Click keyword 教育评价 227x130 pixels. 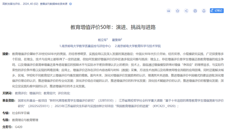(21, 93)
